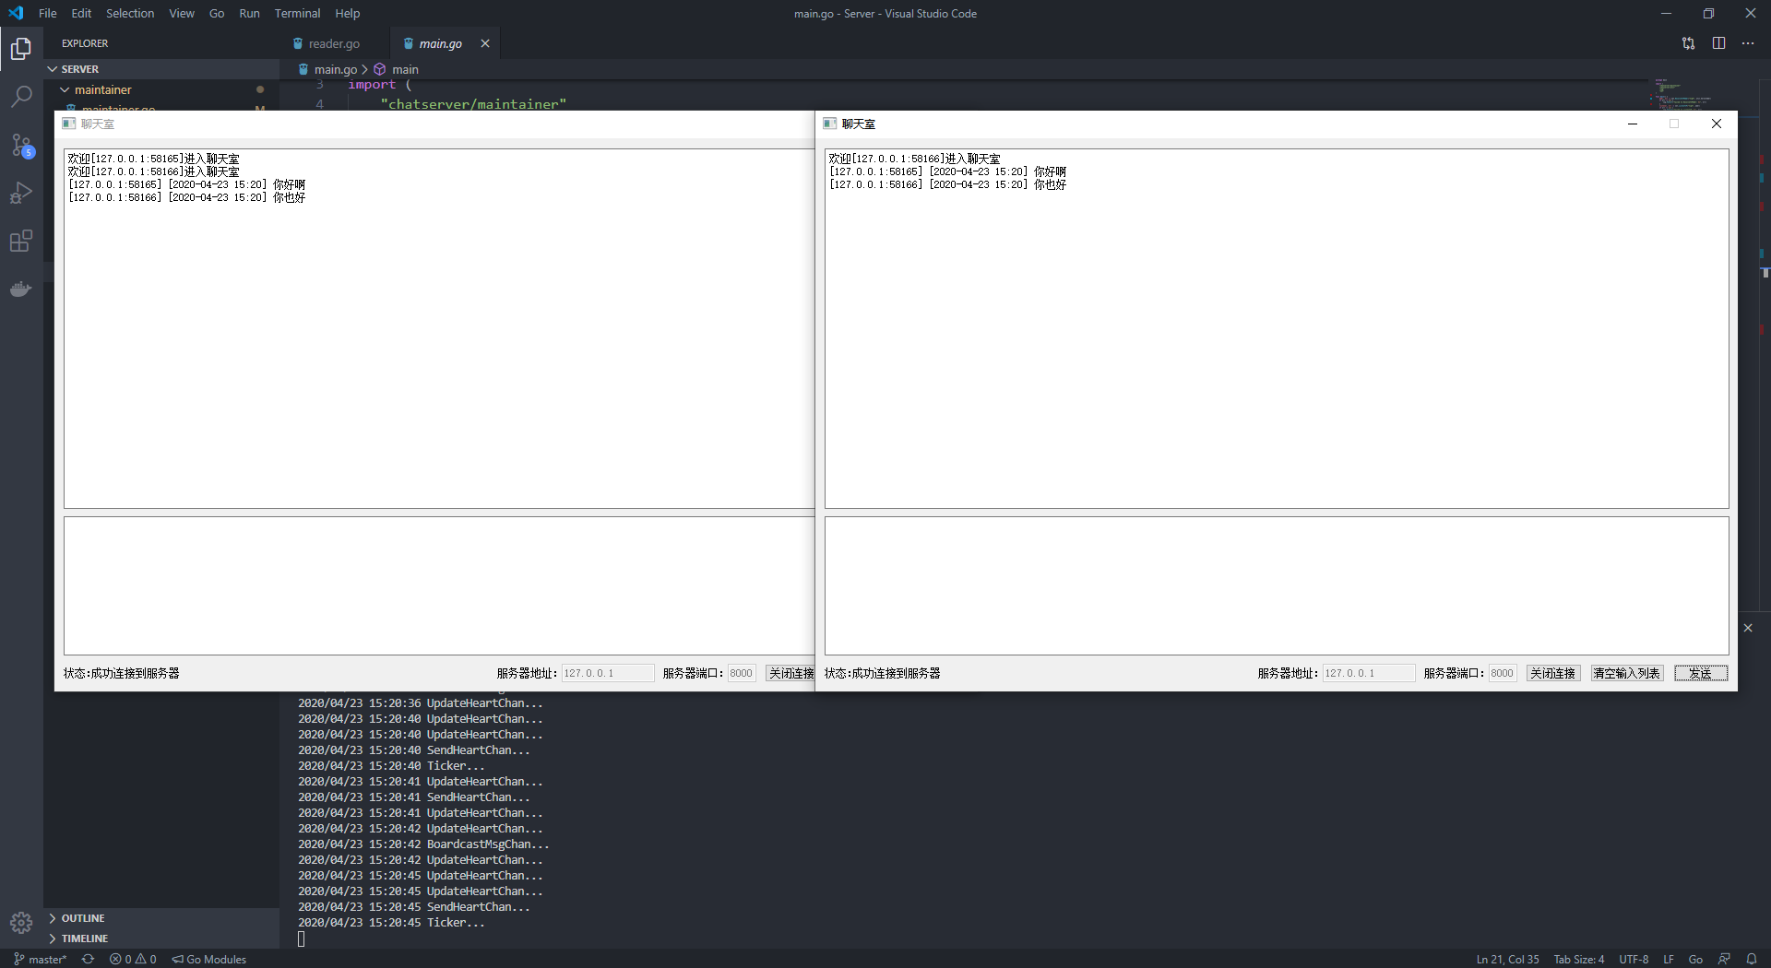
Task: Open Source Control view with badge
Action: (21, 145)
